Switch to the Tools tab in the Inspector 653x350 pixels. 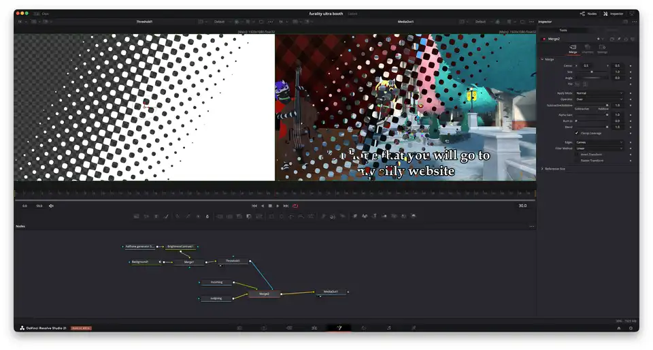[x=563, y=30]
